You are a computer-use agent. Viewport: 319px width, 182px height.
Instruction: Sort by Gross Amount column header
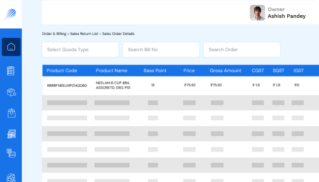(225, 70)
